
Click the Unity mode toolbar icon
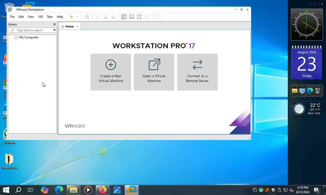[x=147, y=17]
